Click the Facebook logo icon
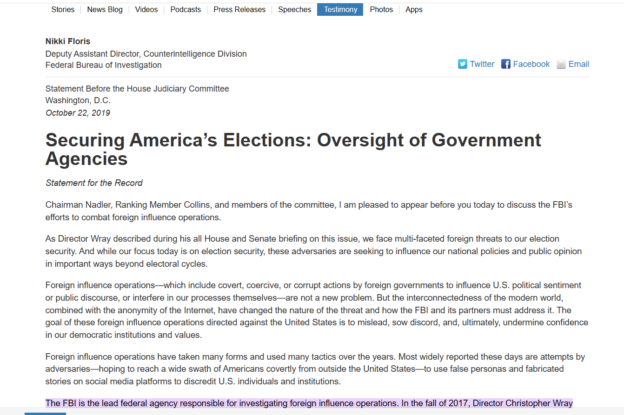The image size is (624, 415). (x=505, y=64)
